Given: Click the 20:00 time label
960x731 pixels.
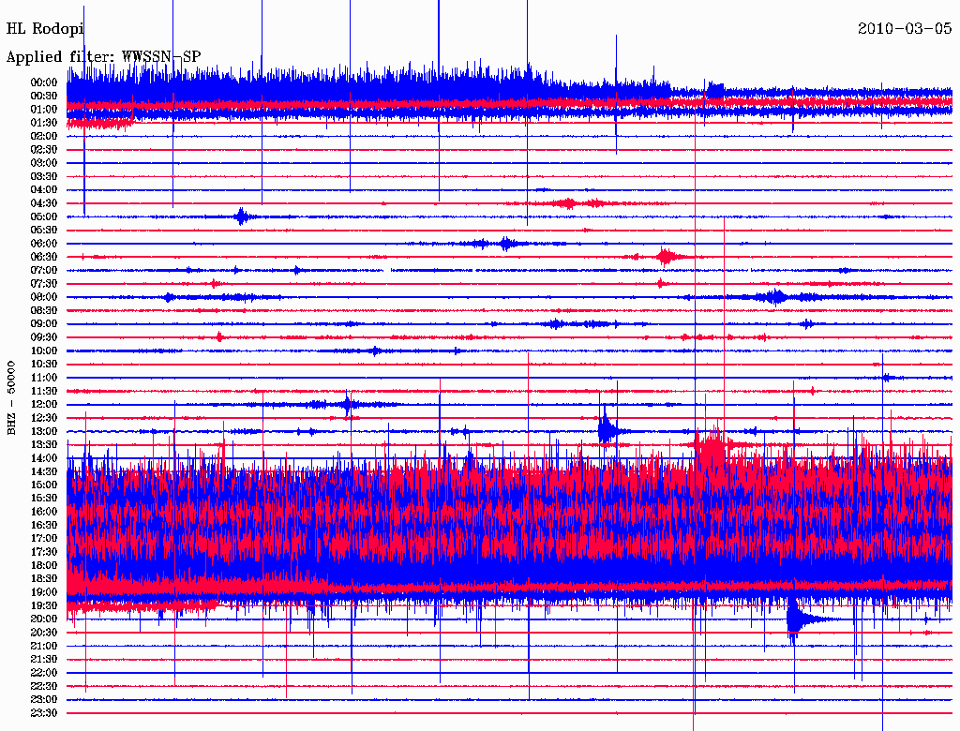Looking at the screenshot, I should [x=44, y=619].
